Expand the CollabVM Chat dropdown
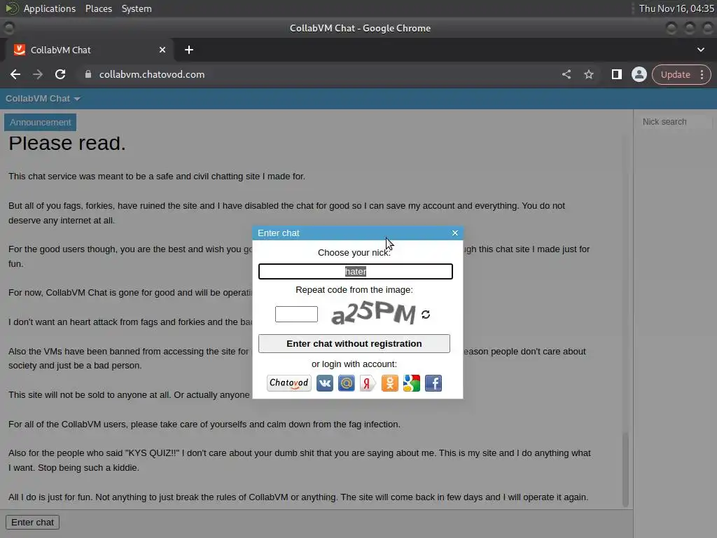This screenshot has height=538, width=717. click(77, 99)
